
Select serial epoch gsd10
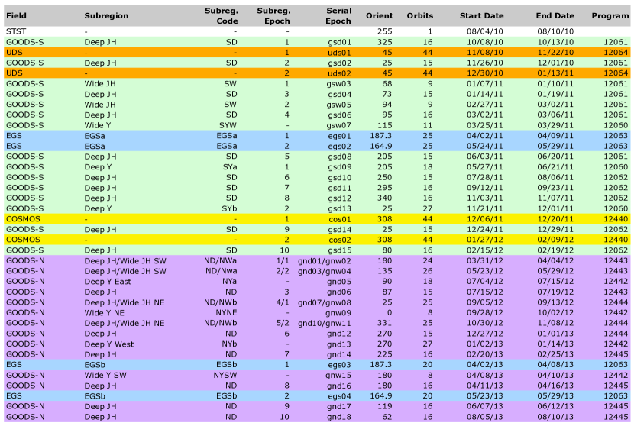340,177
